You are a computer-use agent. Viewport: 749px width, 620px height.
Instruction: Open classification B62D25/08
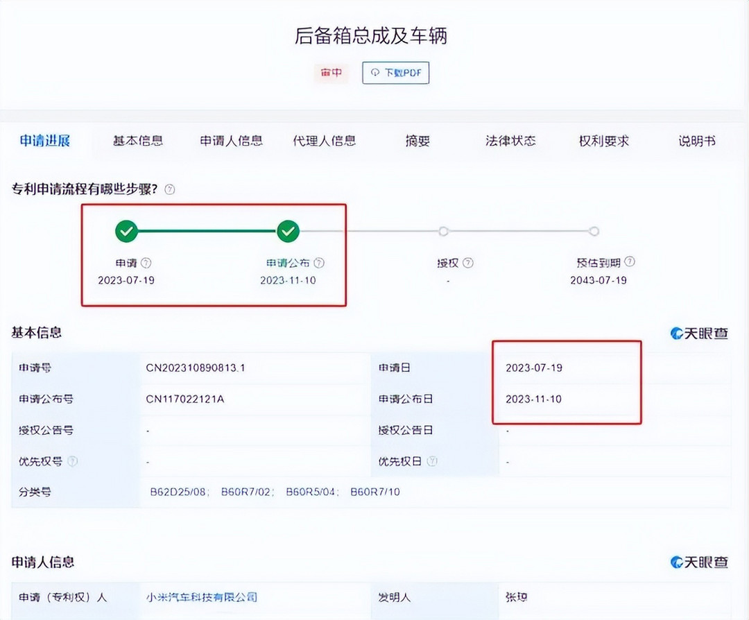click(179, 492)
